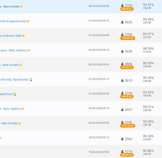Click the date 27/03/2024 09:00
Image resolution: width=162 pixels, height=158 pixels.
coord(99,35)
